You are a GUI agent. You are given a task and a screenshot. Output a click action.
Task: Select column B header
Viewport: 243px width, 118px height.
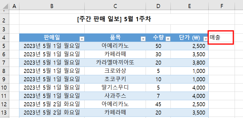[52, 6]
